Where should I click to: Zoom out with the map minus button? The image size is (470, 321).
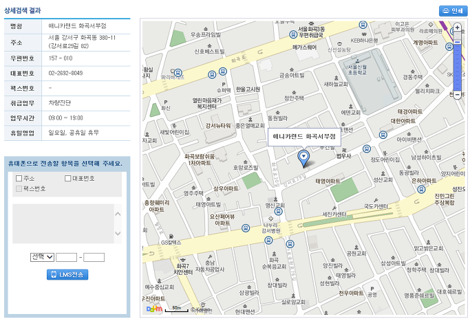click(x=457, y=95)
